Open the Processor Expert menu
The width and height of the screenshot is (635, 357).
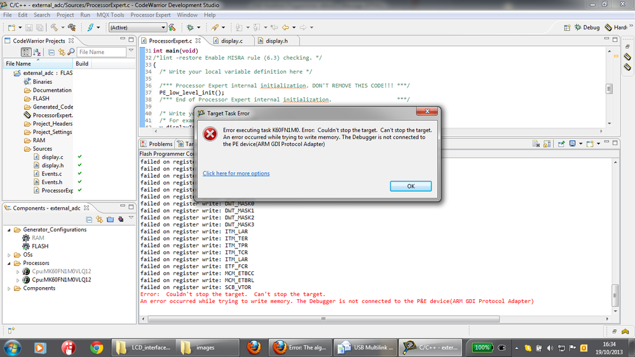click(x=150, y=15)
